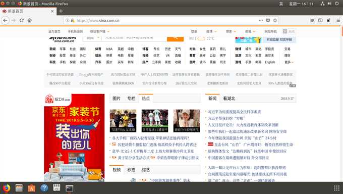Switch to the 专栏 tab
343x194 pixels.
point(131,99)
